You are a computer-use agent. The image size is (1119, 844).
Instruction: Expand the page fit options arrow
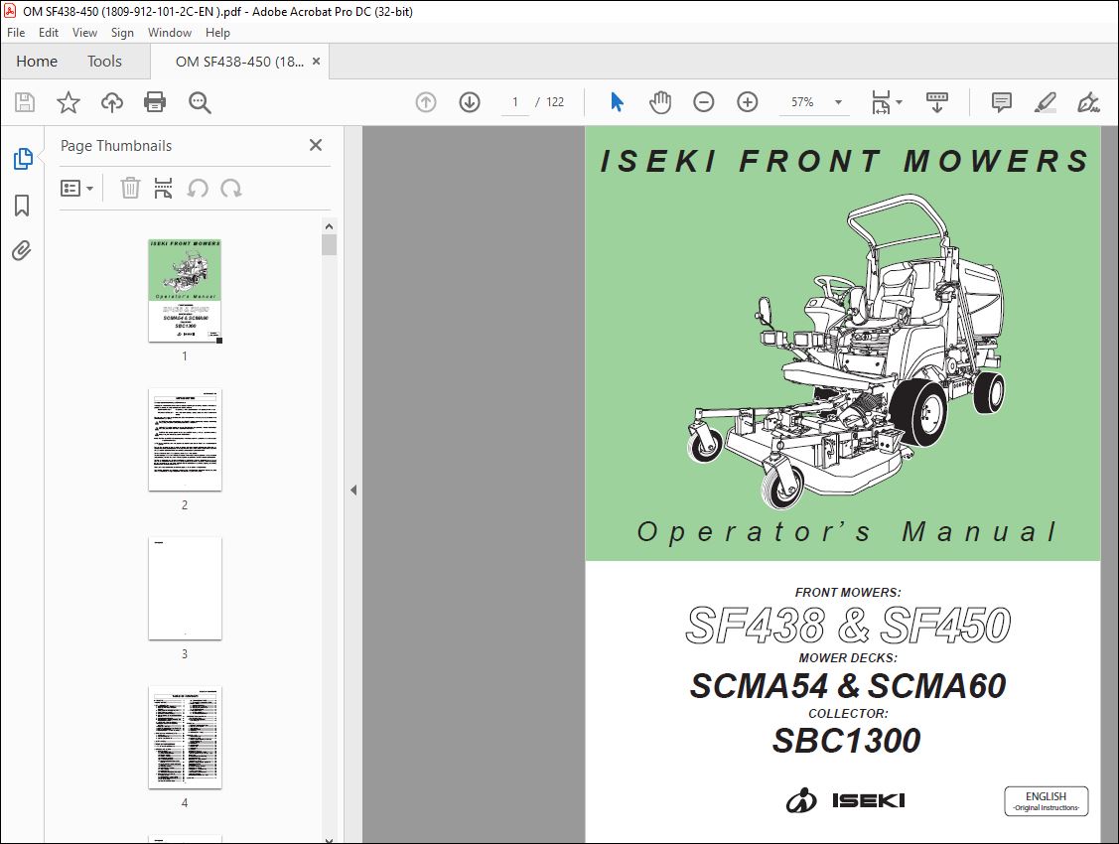pos(900,102)
